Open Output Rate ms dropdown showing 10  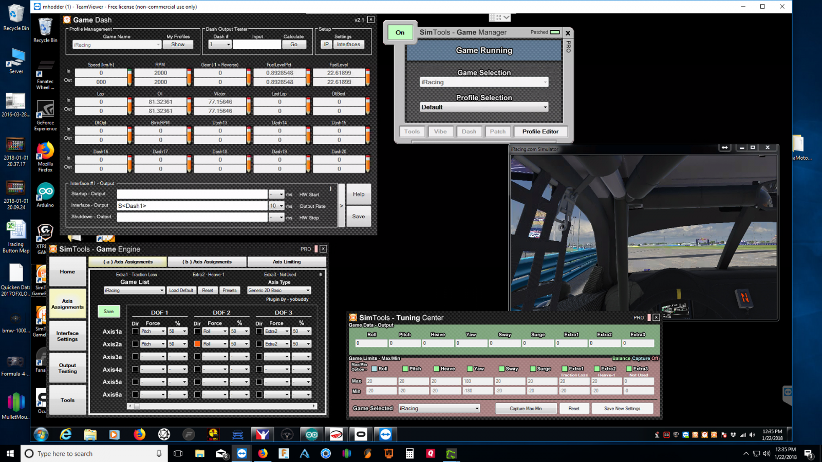(276, 206)
